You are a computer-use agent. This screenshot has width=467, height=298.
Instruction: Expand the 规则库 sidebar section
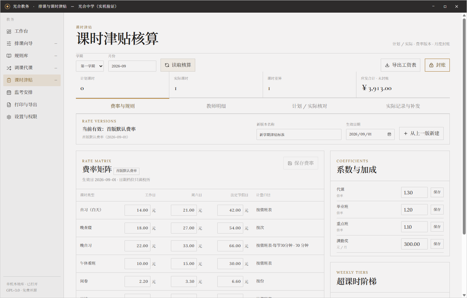pos(56,56)
